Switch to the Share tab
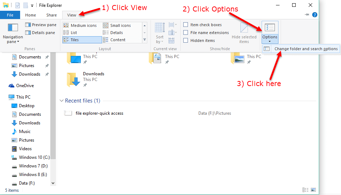341x195 pixels. tap(51, 15)
